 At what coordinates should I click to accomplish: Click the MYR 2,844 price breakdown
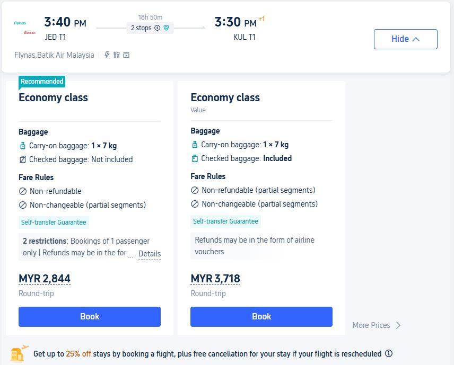(45, 279)
